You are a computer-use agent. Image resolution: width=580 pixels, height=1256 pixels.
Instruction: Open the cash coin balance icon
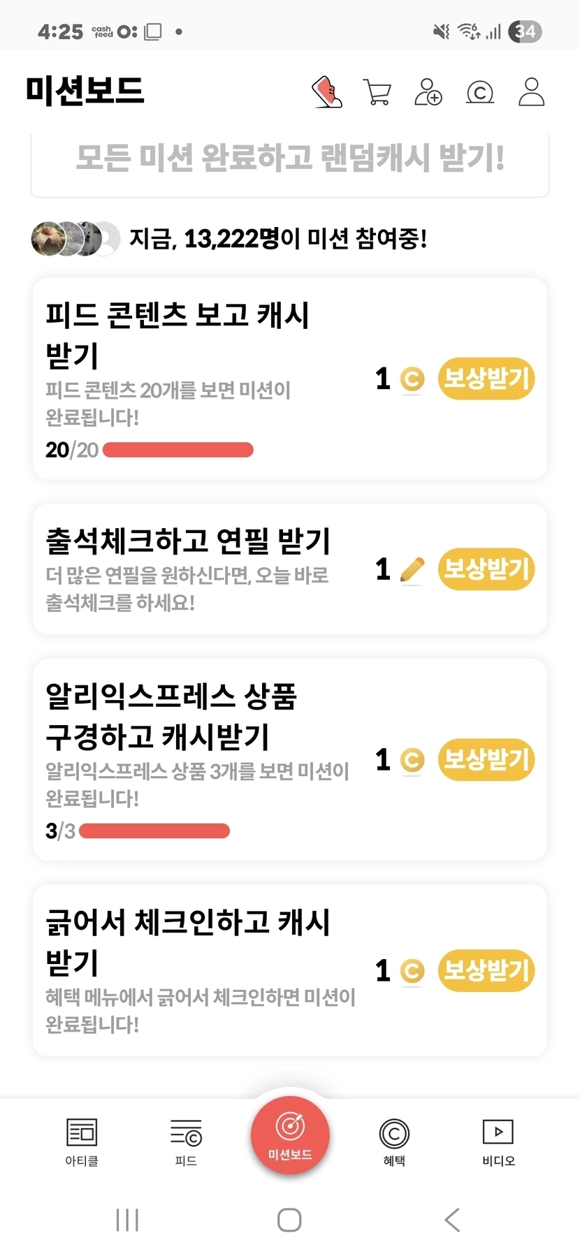click(x=480, y=92)
